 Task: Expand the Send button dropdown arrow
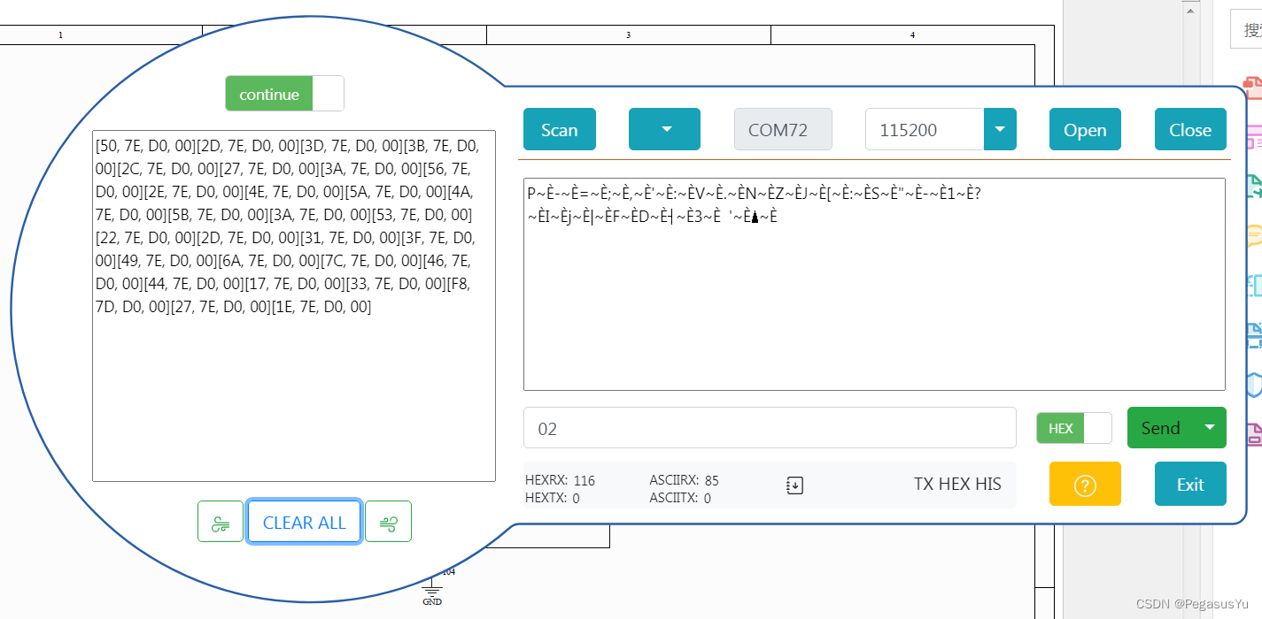(x=1210, y=427)
